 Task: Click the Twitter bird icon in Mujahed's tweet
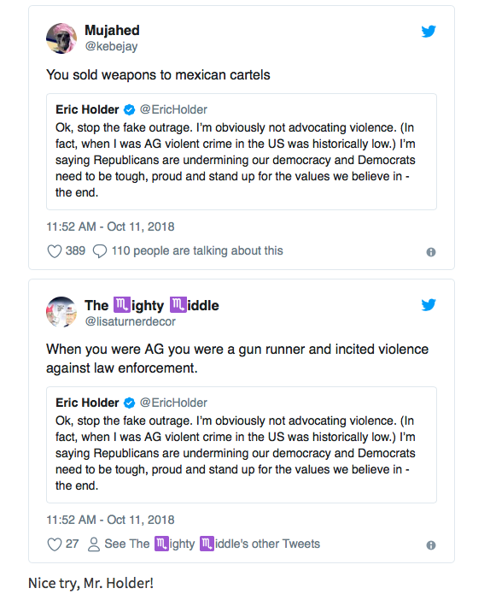coord(429,31)
